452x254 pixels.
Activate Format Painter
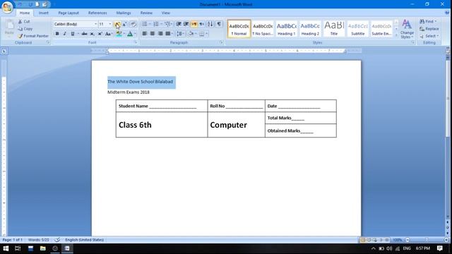(33, 36)
